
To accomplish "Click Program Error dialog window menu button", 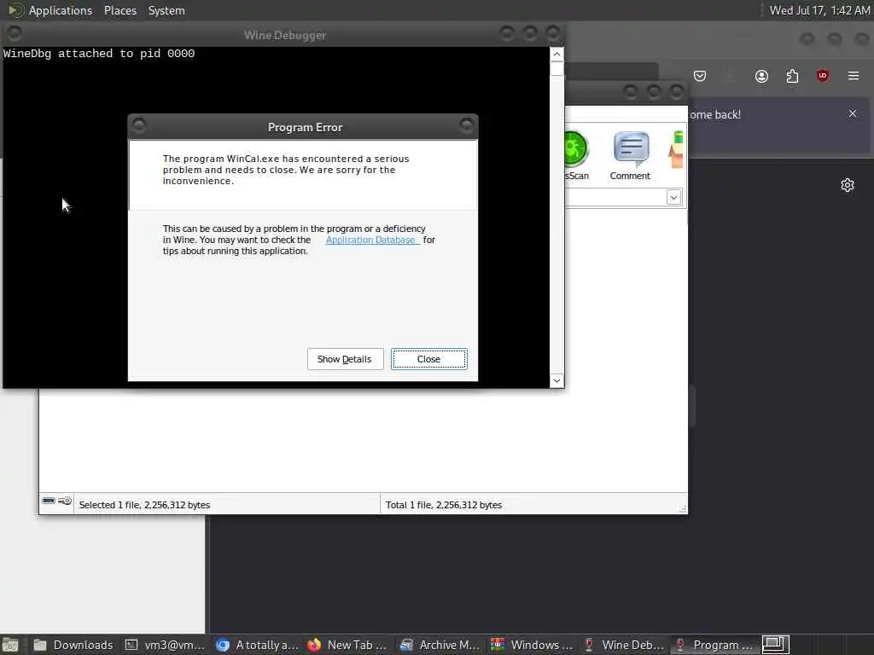I will point(139,126).
